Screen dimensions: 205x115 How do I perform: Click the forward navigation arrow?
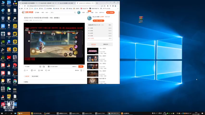(22, 6)
